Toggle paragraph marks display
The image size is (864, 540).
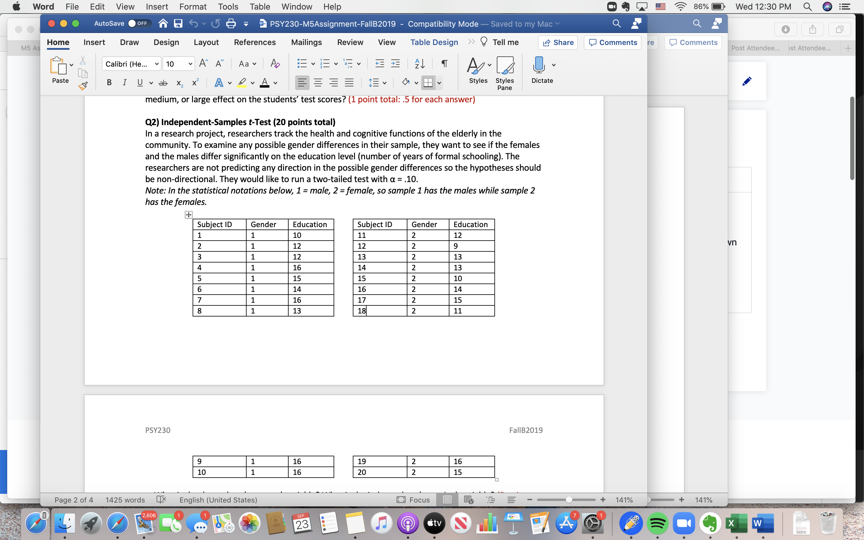(444, 64)
